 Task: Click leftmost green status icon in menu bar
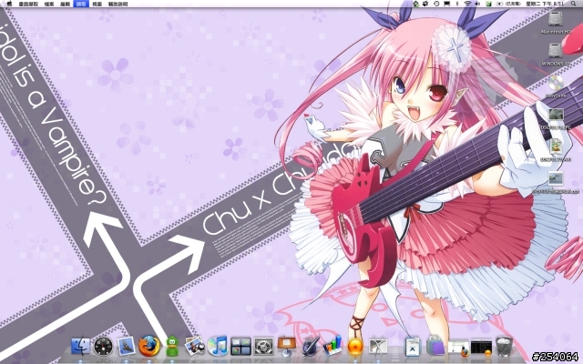tap(416, 4)
